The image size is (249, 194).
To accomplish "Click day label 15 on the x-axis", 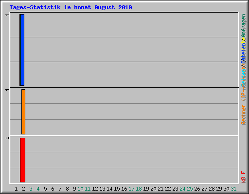I will coord(117,189).
